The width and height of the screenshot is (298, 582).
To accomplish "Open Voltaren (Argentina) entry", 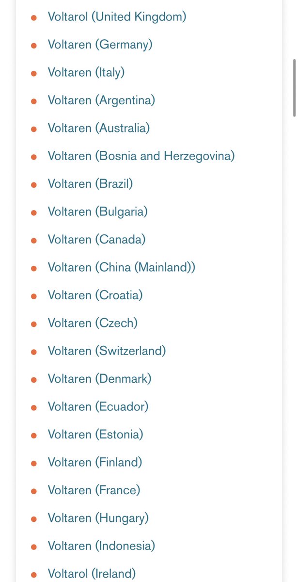I will 101,100.
